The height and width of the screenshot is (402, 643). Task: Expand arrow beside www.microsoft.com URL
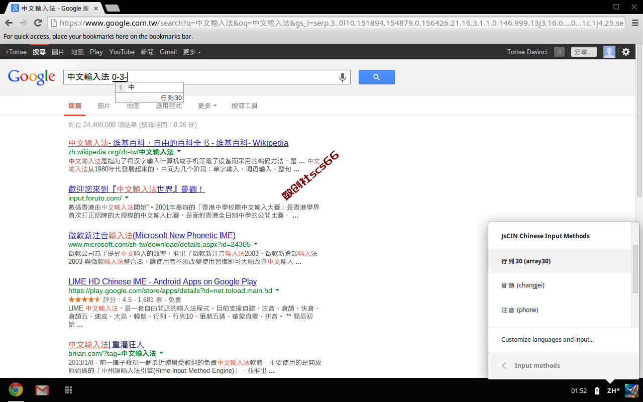coord(256,244)
